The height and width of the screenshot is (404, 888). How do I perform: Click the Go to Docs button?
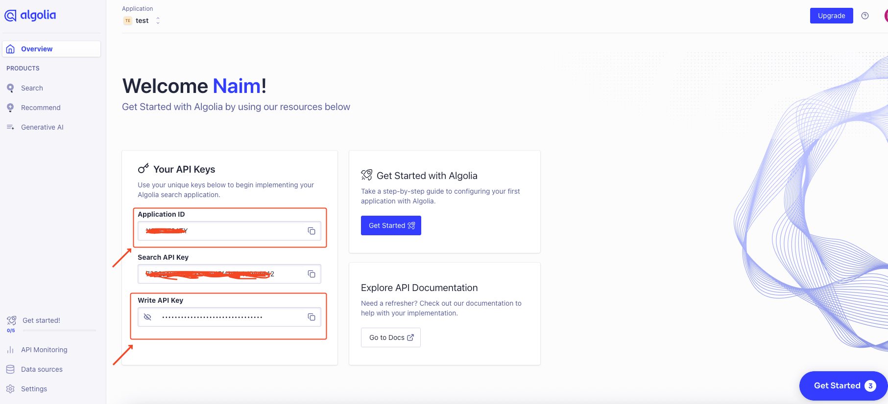pyautogui.click(x=391, y=337)
